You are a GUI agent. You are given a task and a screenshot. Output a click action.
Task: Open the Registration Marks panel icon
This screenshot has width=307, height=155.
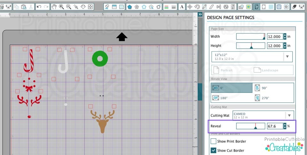pos(264,7)
